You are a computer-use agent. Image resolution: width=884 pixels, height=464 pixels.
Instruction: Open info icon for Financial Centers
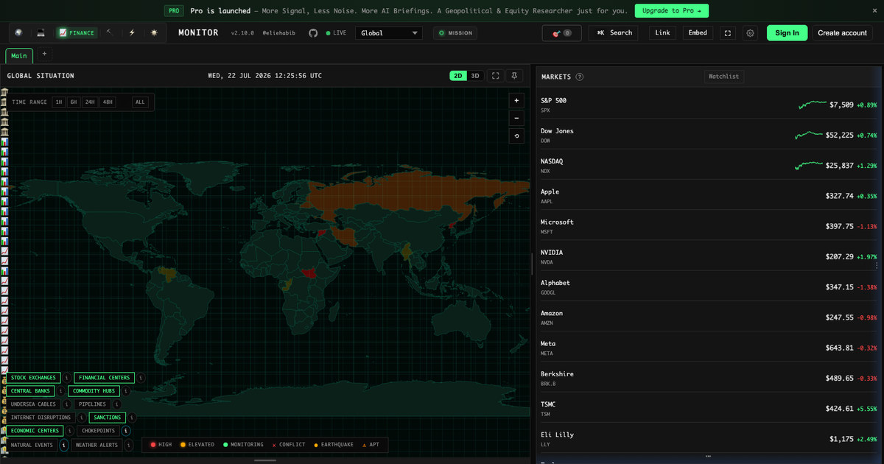141,378
